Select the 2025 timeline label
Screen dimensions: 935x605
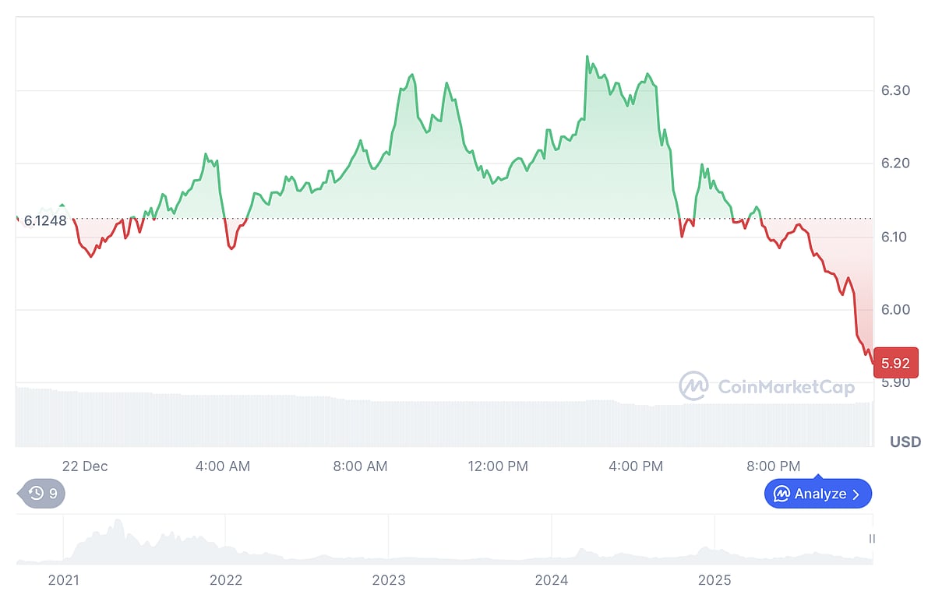pos(716,580)
